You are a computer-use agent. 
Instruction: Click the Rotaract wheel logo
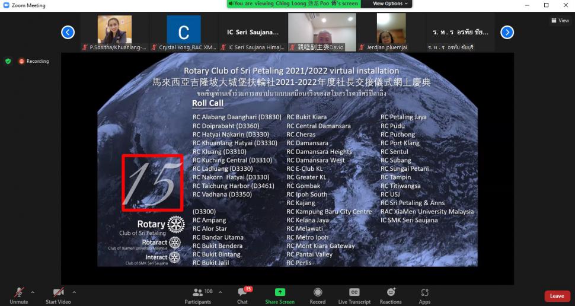[x=175, y=243]
